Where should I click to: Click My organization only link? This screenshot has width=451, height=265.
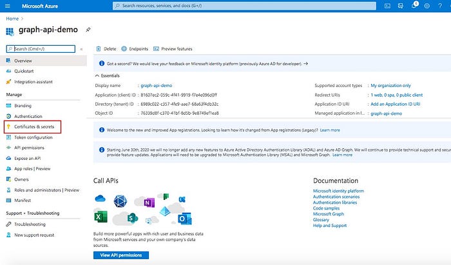(390, 86)
